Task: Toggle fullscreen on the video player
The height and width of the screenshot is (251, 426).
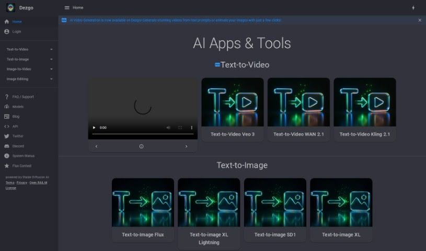Action: pyautogui.click(x=180, y=128)
